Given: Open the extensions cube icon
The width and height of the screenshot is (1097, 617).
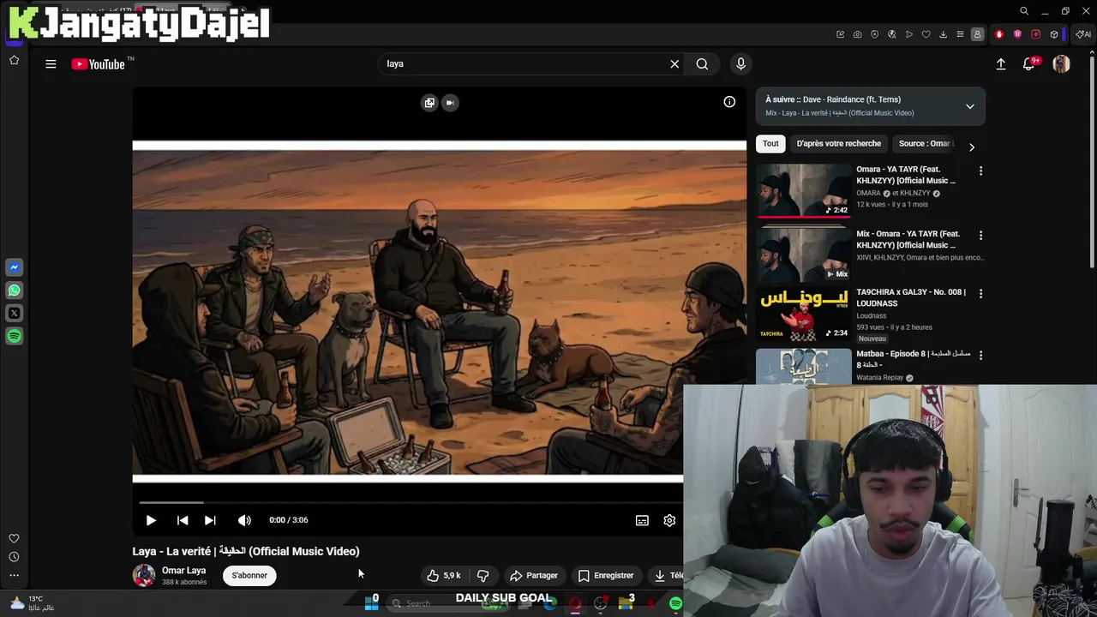Looking at the screenshot, I should point(1054,34).
